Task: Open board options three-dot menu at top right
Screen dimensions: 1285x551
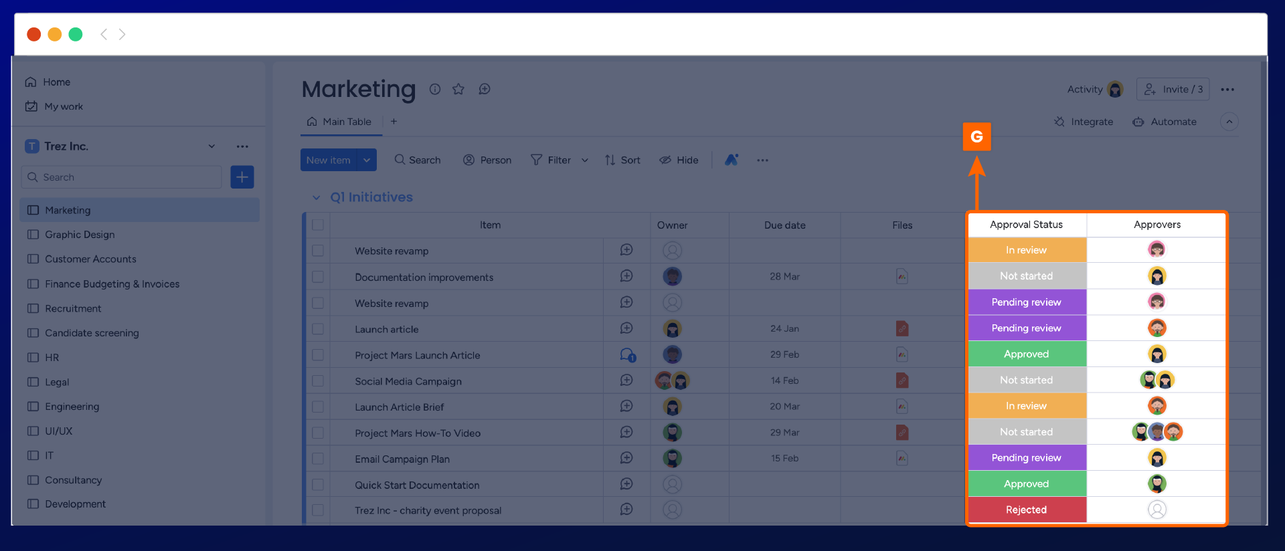Action: 1227,90
